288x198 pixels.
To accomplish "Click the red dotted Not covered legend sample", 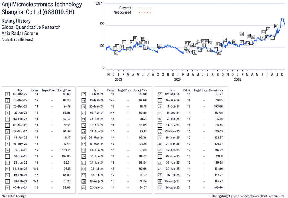I will [x=145, y=13].
